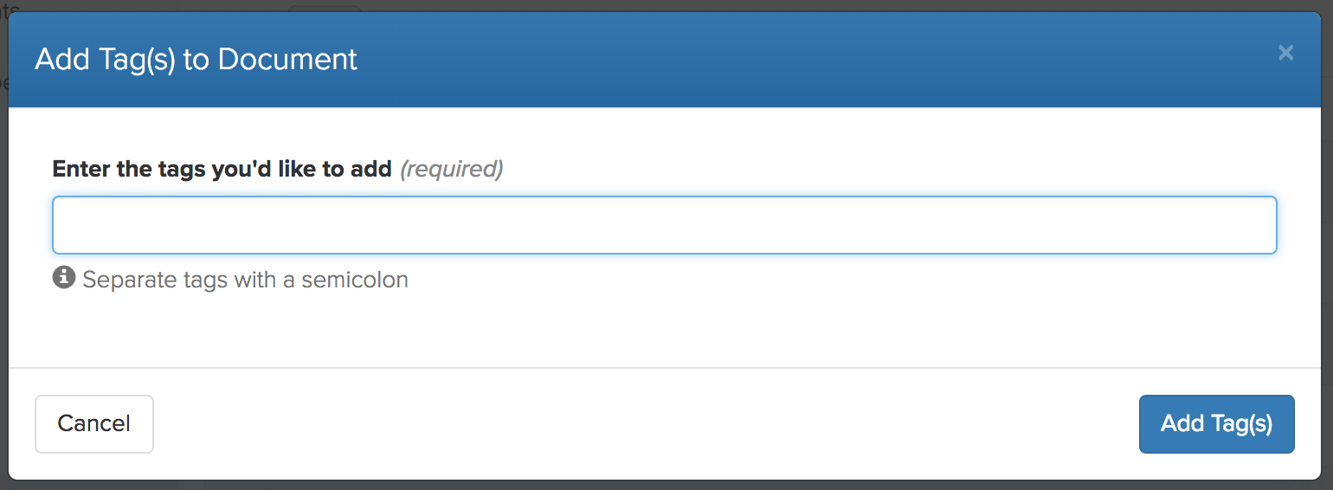Screen dimensions: 1333x490
Task: Click the blue Add Tag(s) button
Action: [1216, 423]
